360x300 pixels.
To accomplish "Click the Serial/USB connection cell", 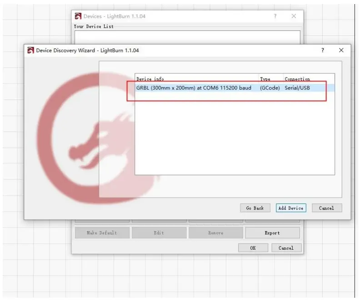I will (x=297, y=88).
